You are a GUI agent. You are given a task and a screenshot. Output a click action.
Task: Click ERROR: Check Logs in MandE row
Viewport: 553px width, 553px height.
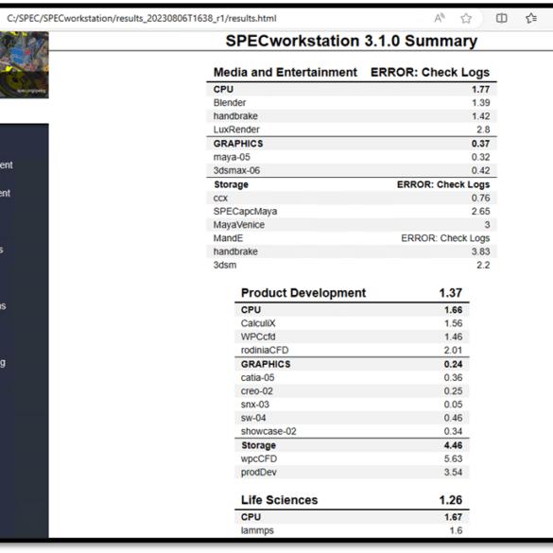pyautogui.click(x=445, y=238)
